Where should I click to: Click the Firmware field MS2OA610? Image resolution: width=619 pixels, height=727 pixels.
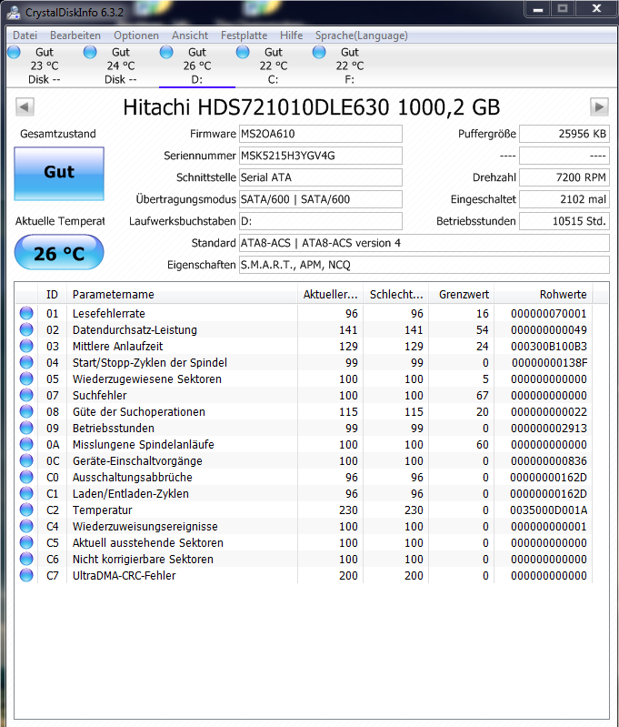321,134
